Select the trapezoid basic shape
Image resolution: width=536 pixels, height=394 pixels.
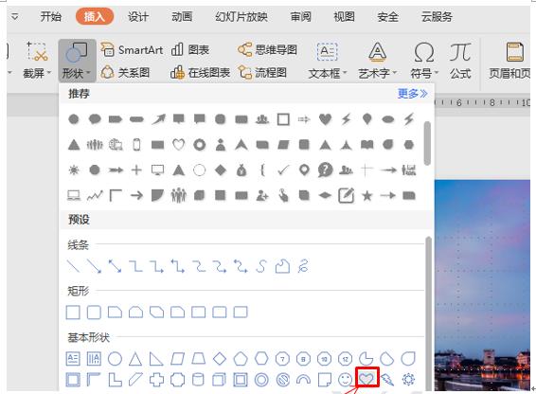click(199, 359)
